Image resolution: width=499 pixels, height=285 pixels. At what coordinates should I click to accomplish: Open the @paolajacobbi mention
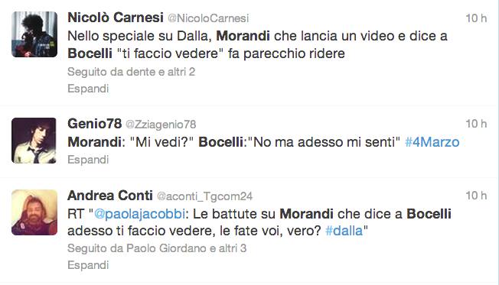point(139,214)
